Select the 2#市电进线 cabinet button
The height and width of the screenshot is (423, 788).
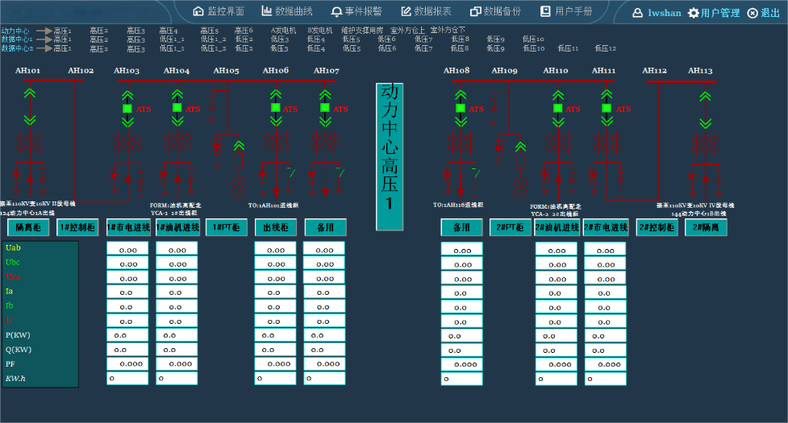(606, 227)
